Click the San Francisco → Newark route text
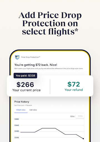Image resolution: width=100 pixels, height=142 pixels. 23,105
